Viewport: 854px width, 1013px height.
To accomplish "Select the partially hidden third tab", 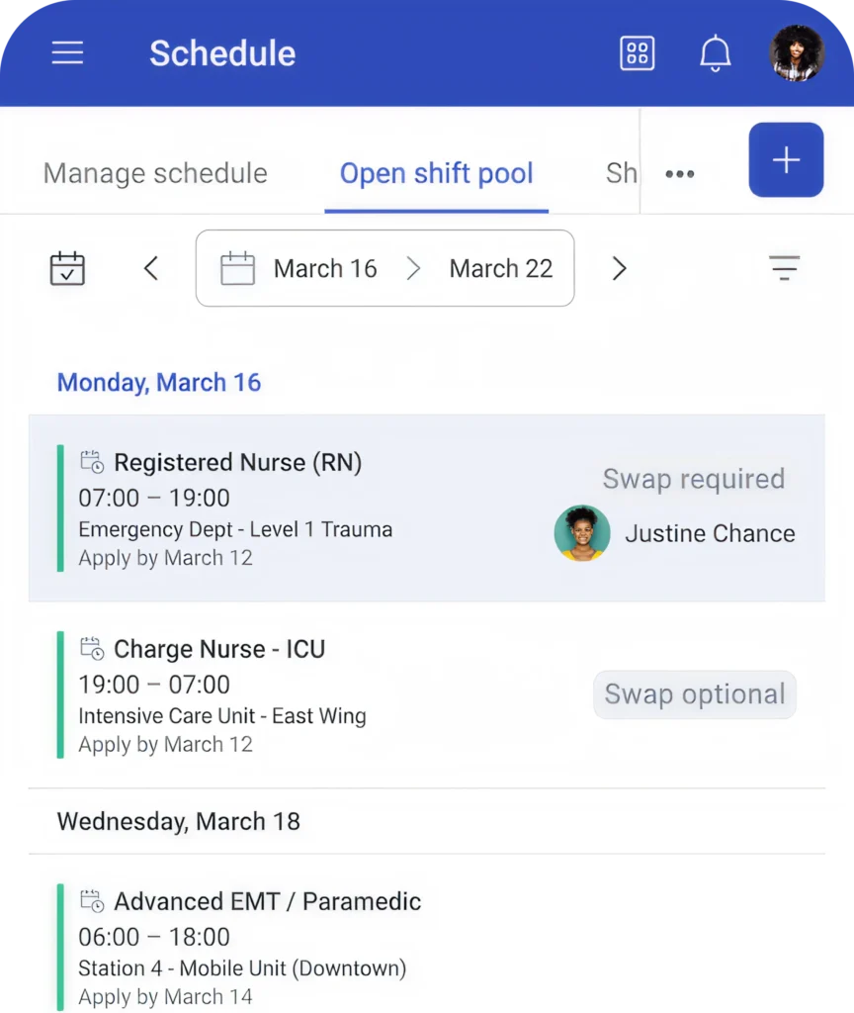I will click(x=621, y=174).
